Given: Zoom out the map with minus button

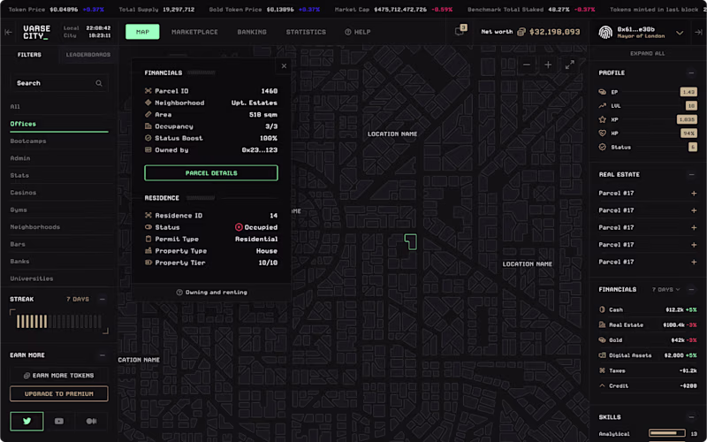Looking at the screenshot, I should pos(526,65).
